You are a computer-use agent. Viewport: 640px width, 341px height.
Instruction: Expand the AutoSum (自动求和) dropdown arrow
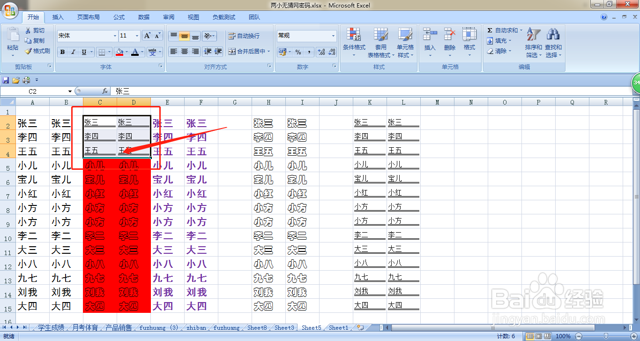coord(521,30)
